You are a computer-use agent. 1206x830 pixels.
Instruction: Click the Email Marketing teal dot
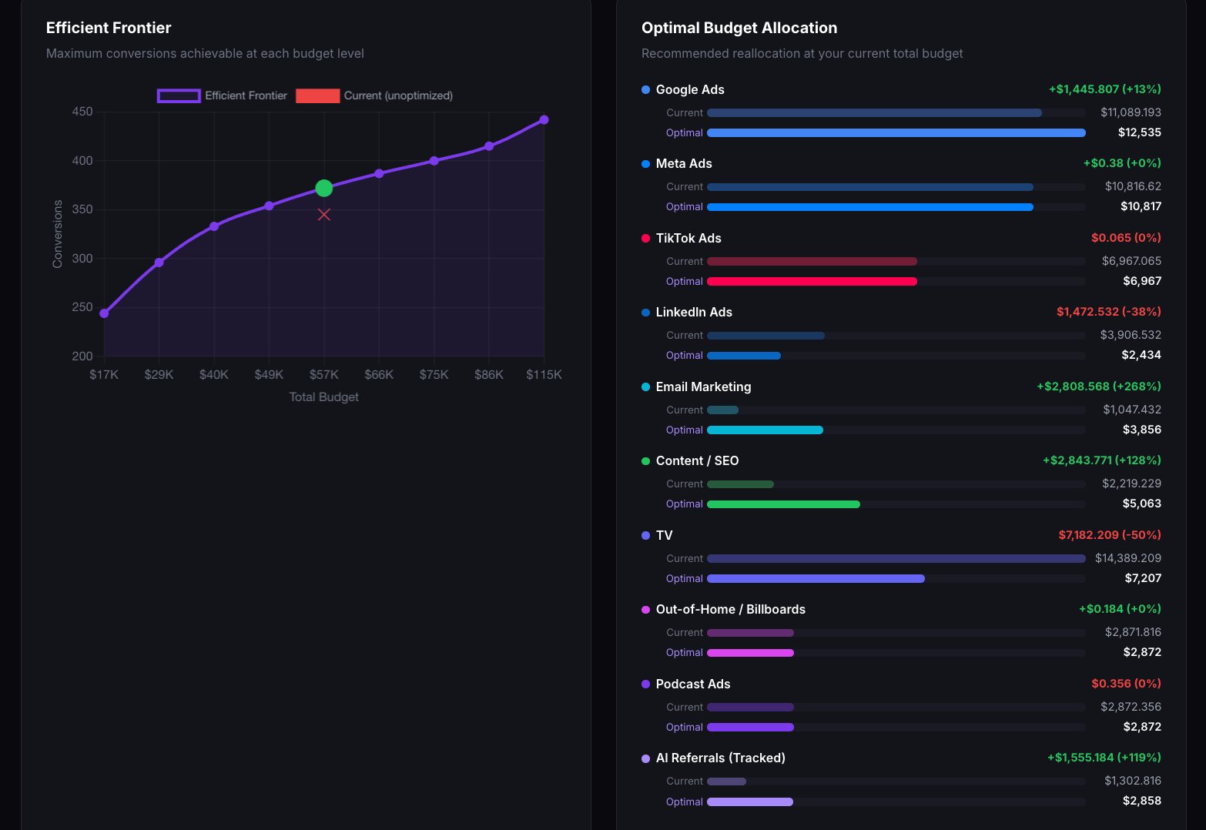(x=645, y=387)
